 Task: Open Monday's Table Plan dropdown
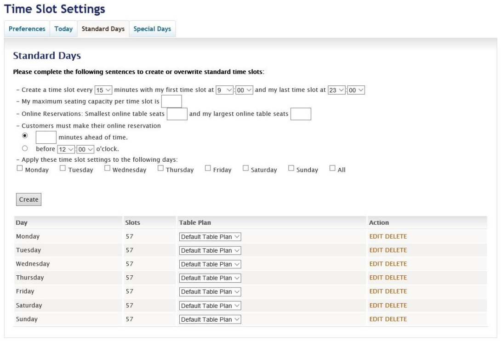(x=210, y=237)
